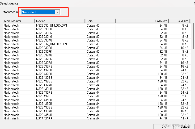The width and height of the screenshot is (195, 129).
Task: Click 16 KB RAM cell in N32G435K8 row
Action: click(184, 111)
